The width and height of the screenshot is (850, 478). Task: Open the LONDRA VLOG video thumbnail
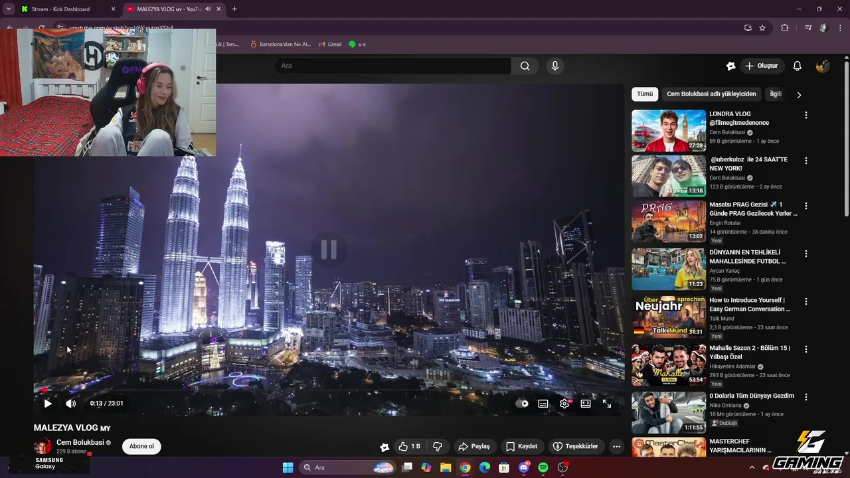click(669, 131)
